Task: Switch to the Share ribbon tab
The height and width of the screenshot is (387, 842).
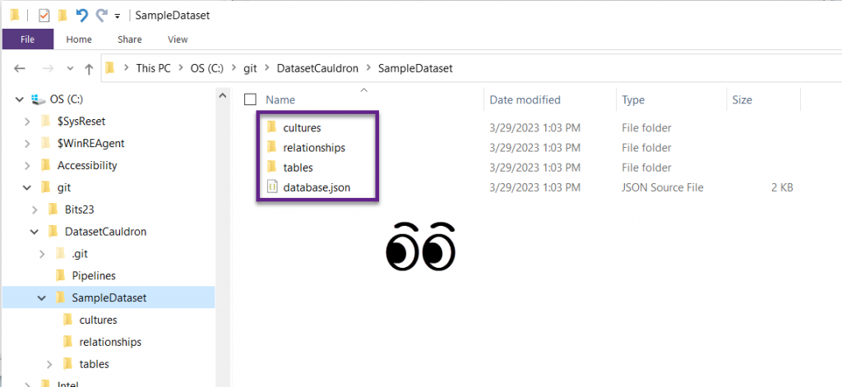Action: pyautogui.click(x=129, y=39)
